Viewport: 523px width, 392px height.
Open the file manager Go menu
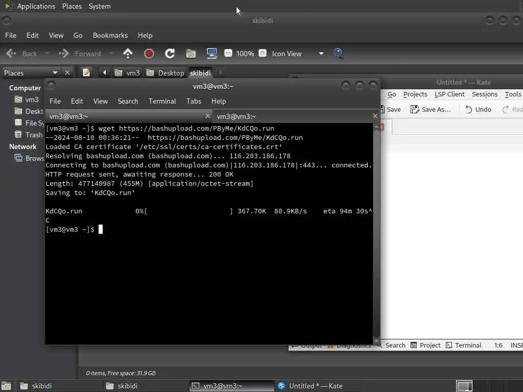[78, 35]
